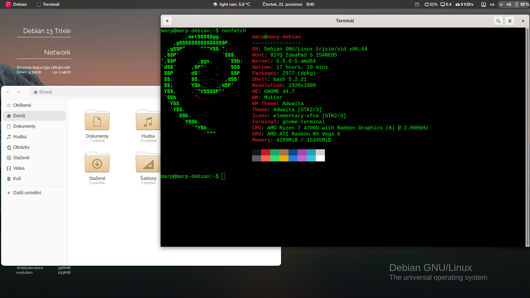Click the document icon beside Dokumenty
Screen dimensions: 530x298
9,126
